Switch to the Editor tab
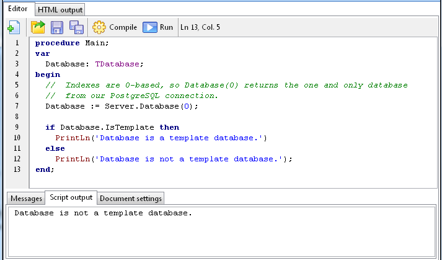 [x=18, y=9]
